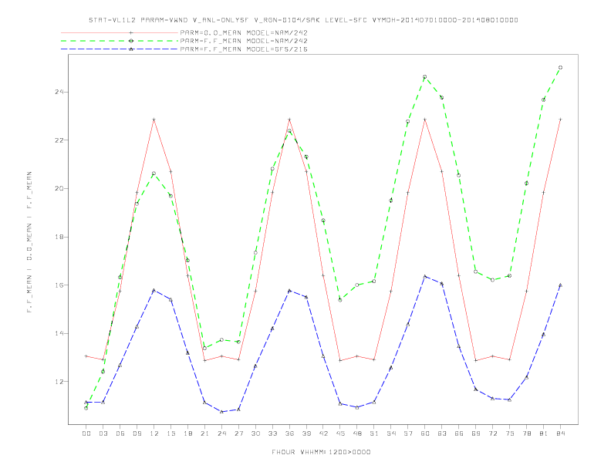611x472 pixels.
Task: Click the x-axis forecast hour 27
Action: [x=238, y=433]
